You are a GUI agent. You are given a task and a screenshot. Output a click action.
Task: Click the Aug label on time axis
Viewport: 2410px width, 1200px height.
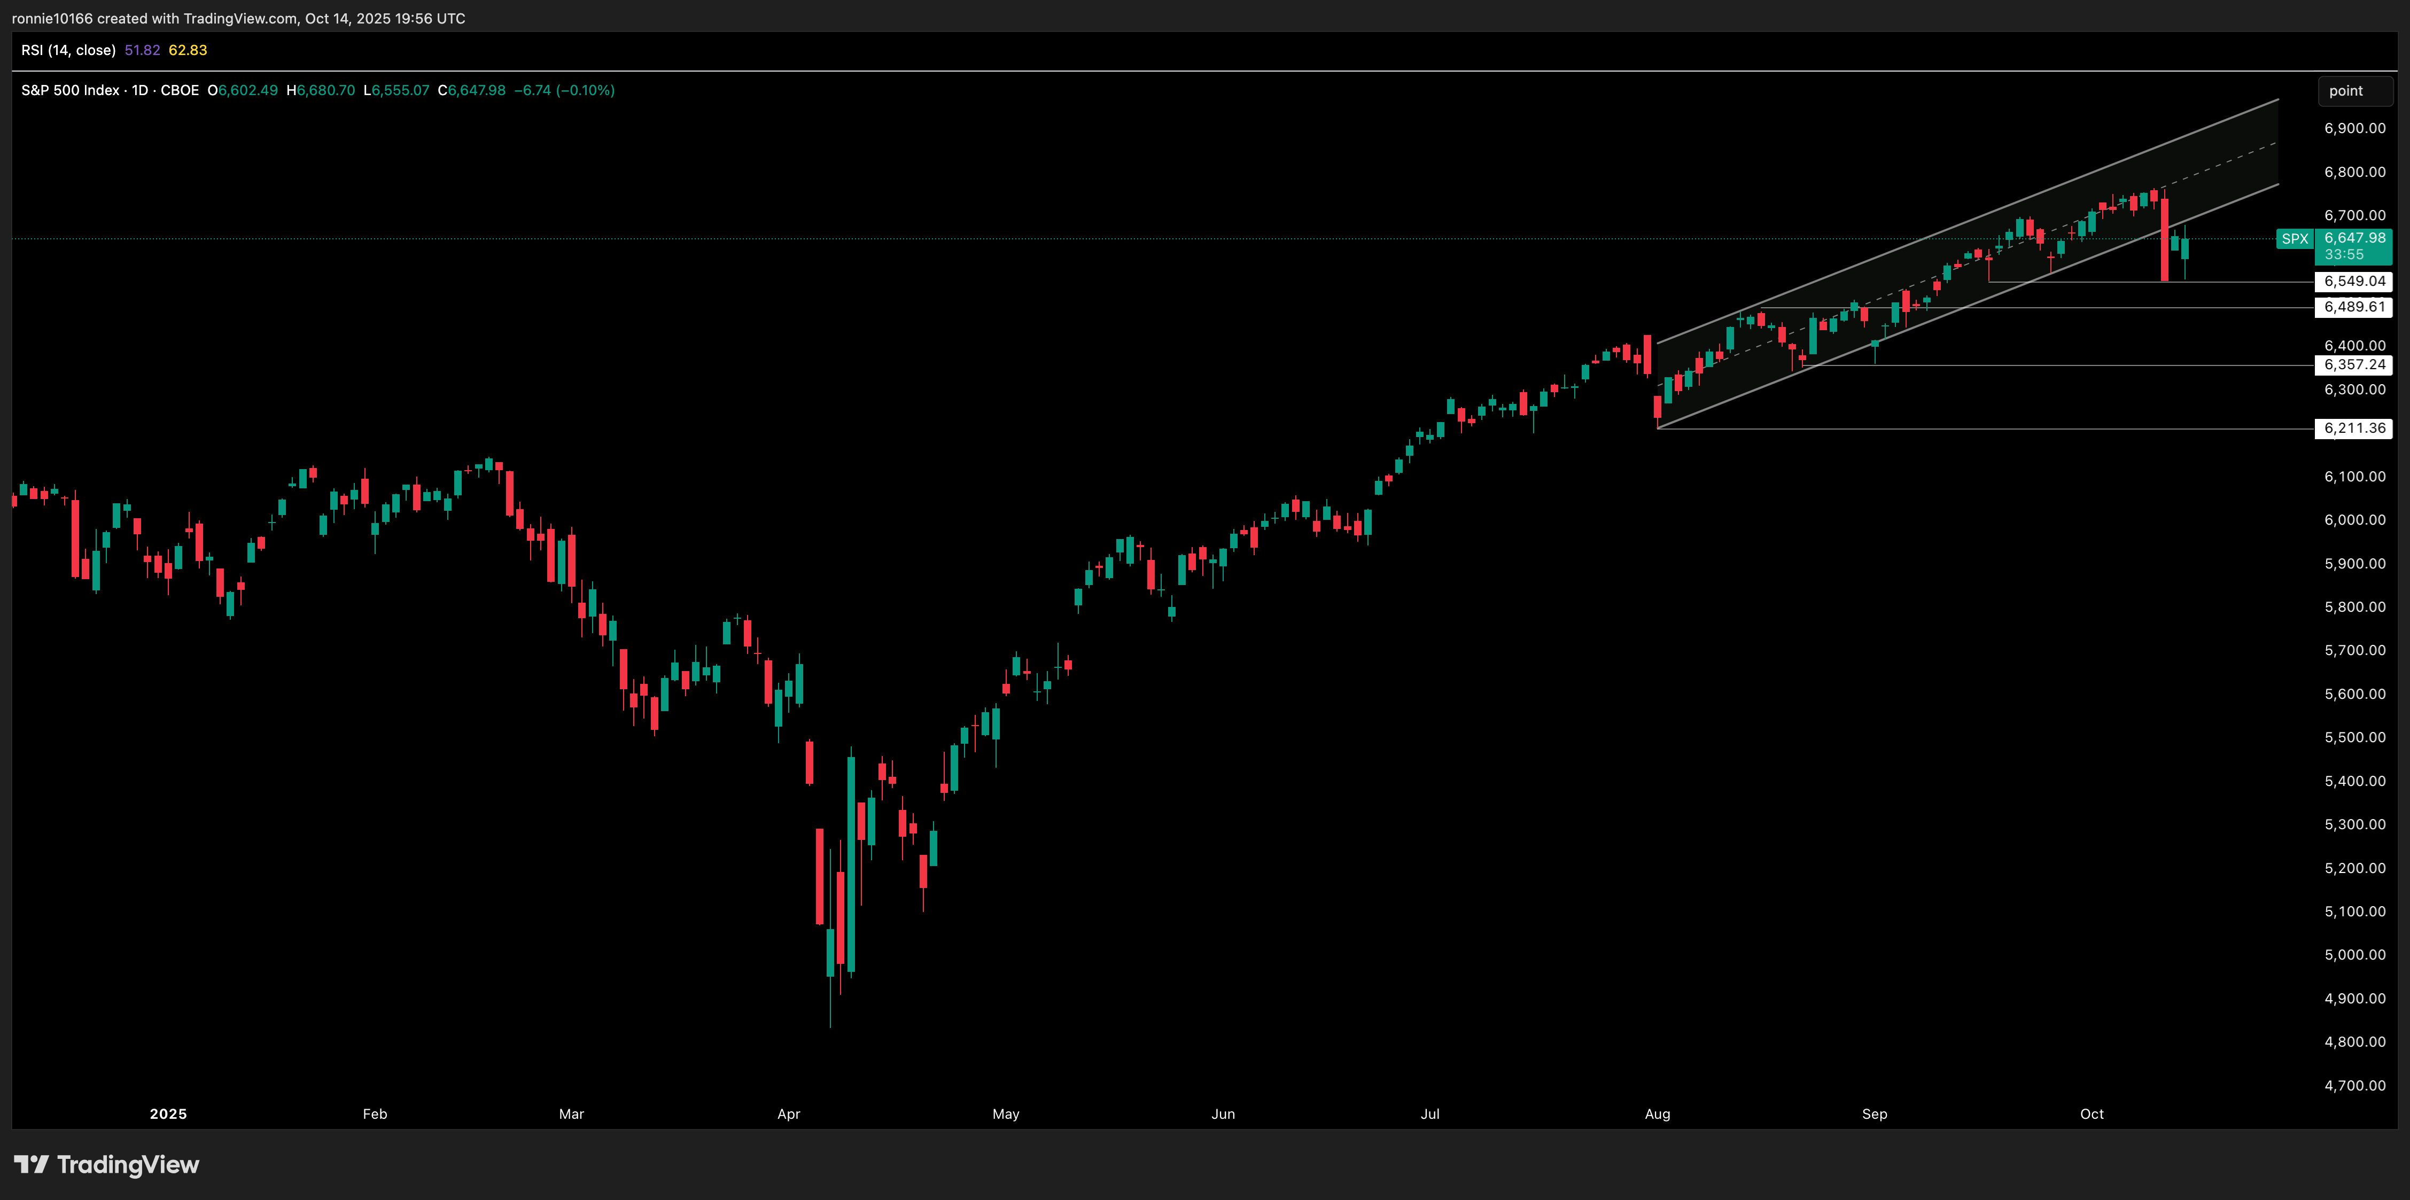click(x=1657, y=1114)
